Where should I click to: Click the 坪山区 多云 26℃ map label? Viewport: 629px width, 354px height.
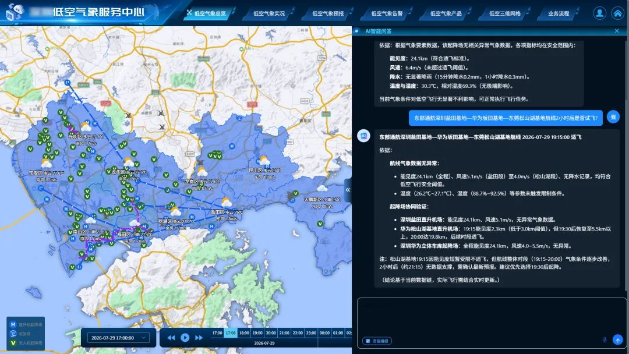coord(264,171)
